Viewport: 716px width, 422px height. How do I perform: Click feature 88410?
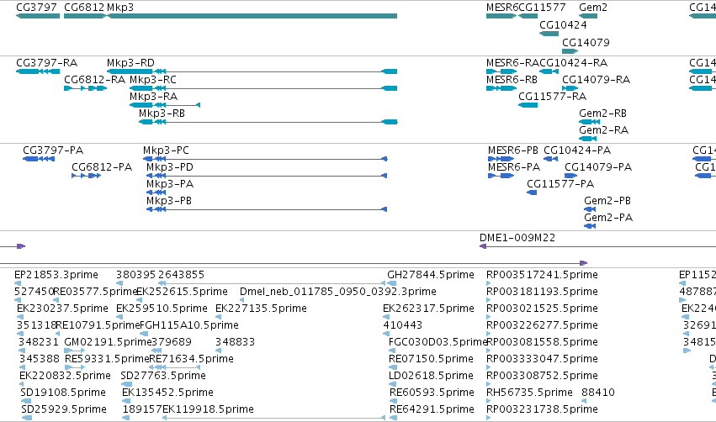point(598,393)
